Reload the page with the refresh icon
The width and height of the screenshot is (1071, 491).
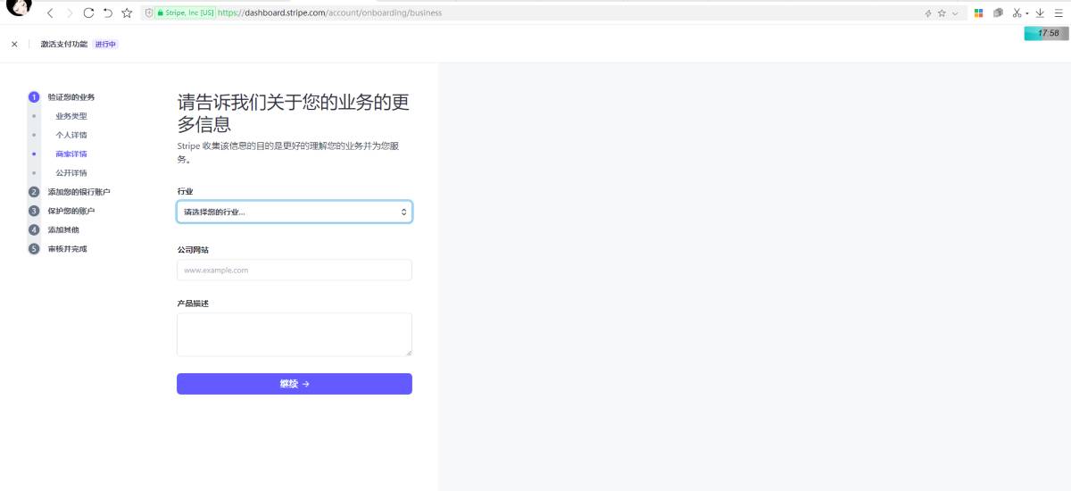[88, 13]
